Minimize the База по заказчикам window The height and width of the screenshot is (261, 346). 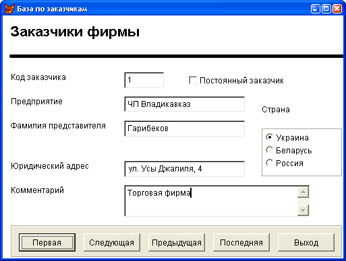click(316, 9)
